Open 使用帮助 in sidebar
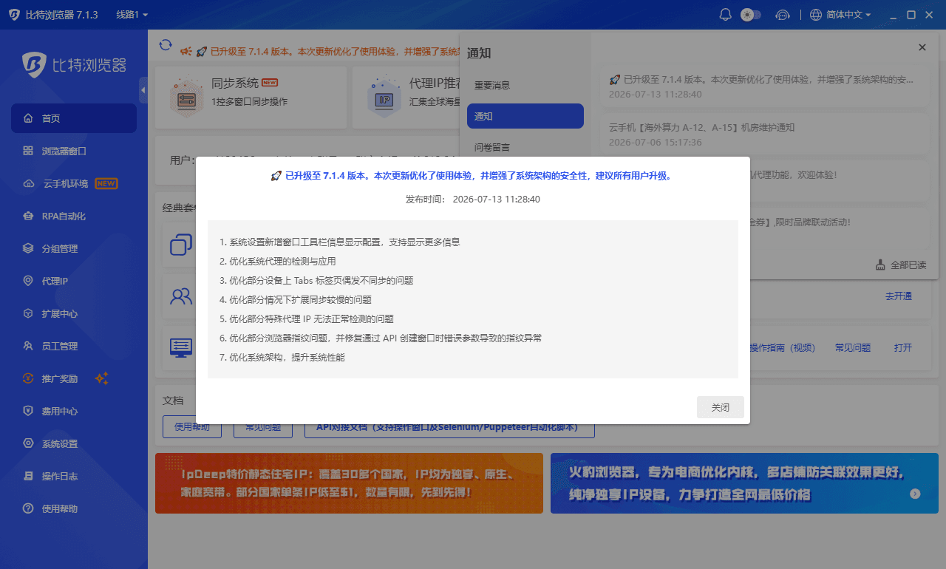 [74, 508]
